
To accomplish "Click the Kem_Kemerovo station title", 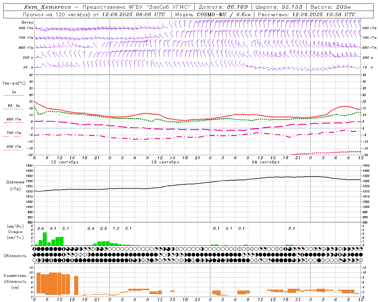I will (48, 7).
